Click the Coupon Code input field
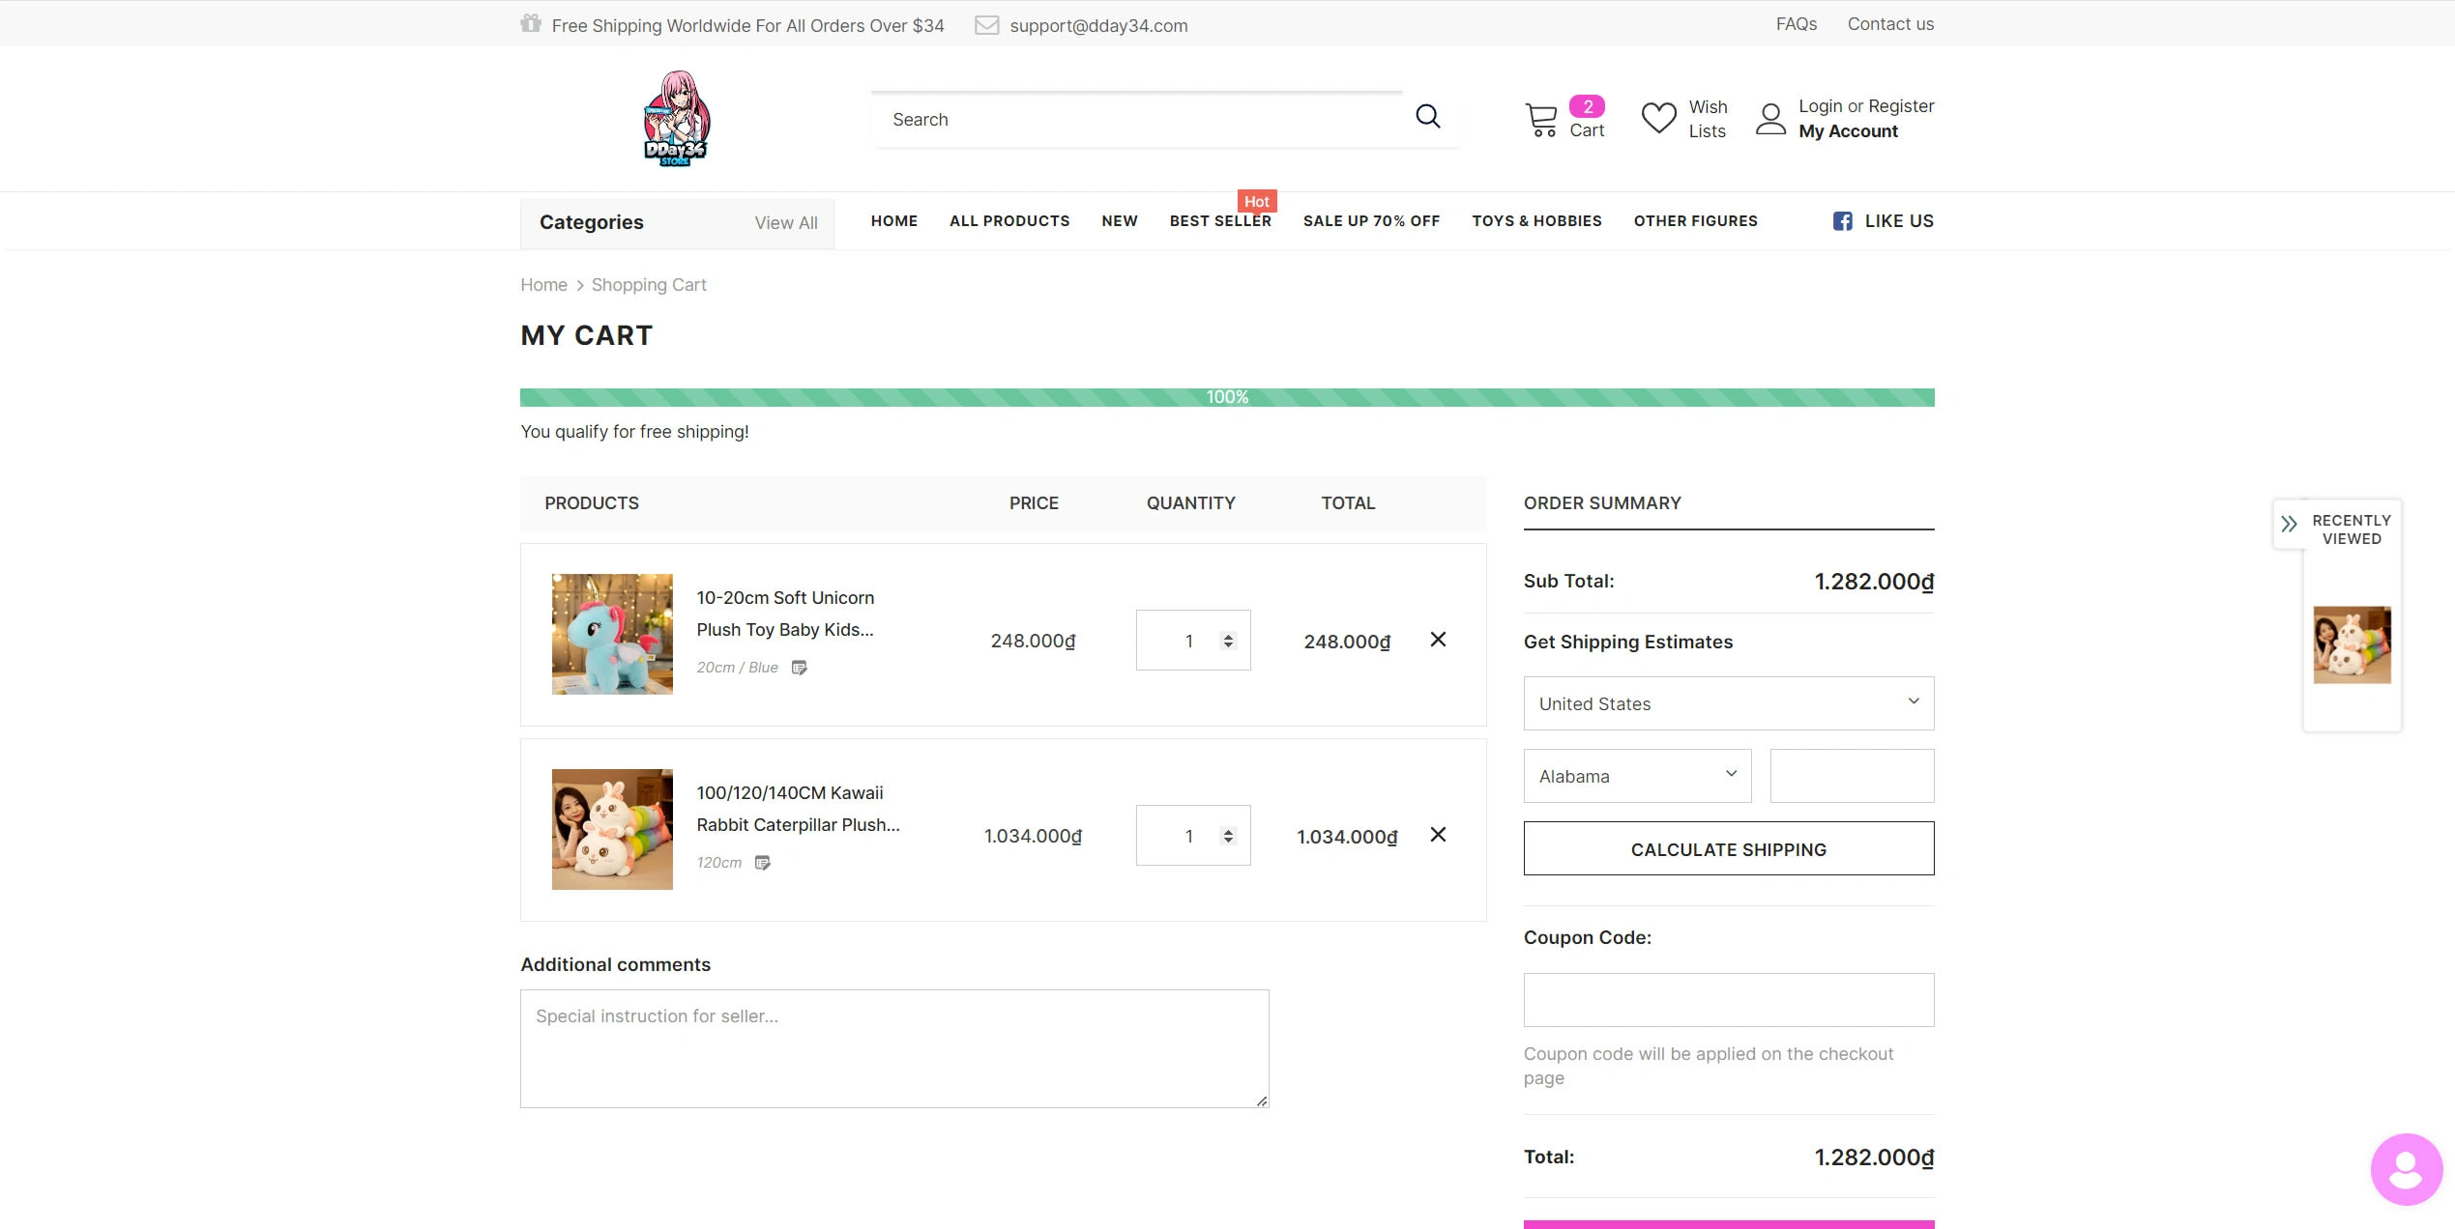 point(1728,1000)
